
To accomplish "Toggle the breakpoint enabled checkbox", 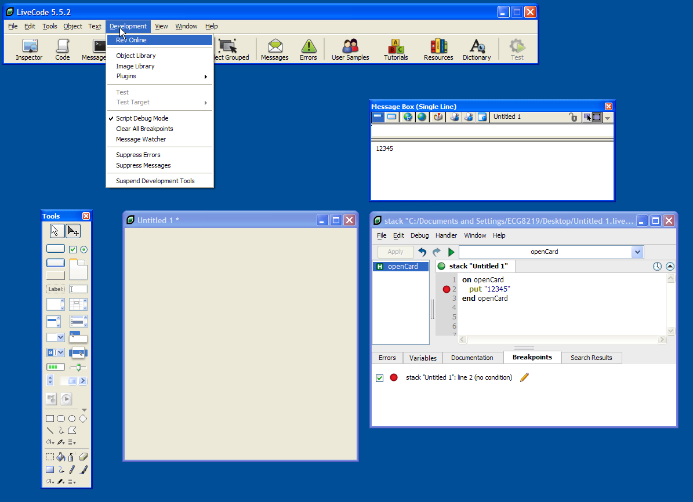I will coord(380,378).
